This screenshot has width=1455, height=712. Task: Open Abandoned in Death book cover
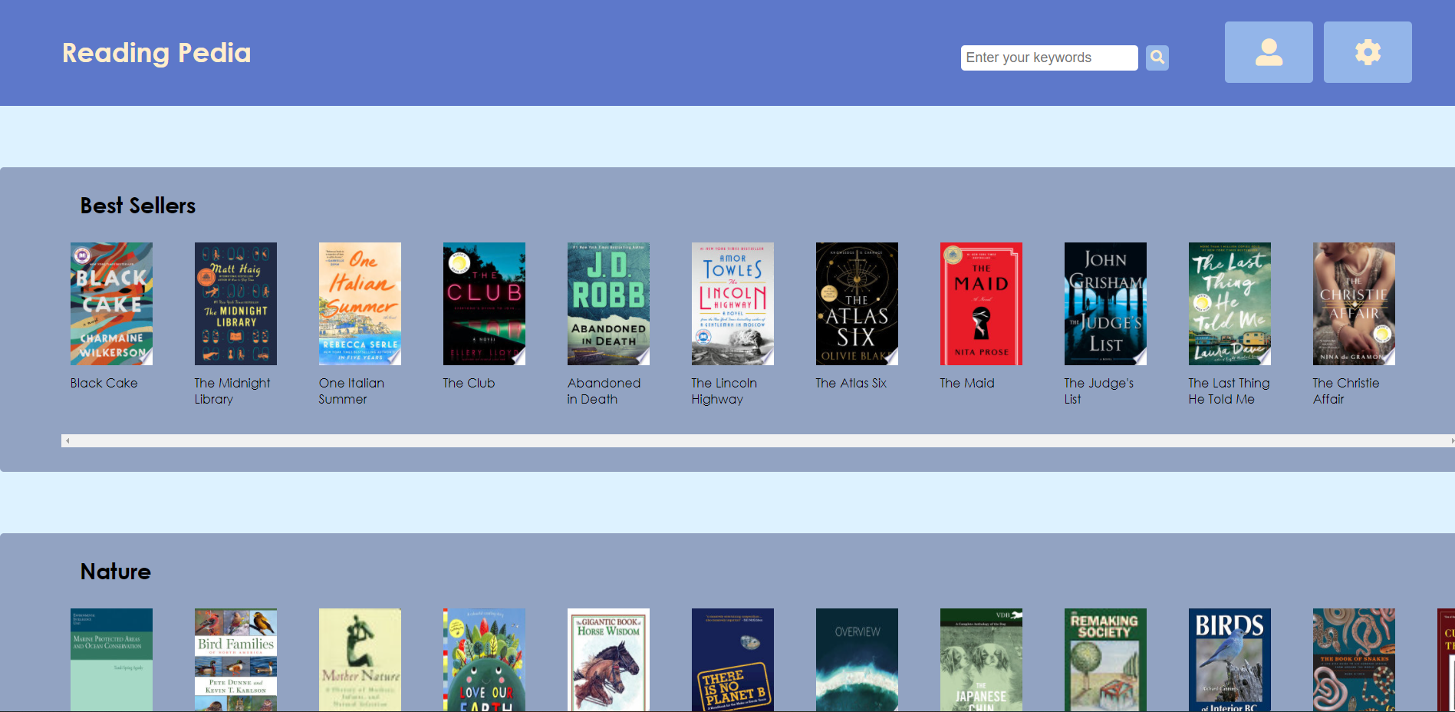click(x=608, y=303)
